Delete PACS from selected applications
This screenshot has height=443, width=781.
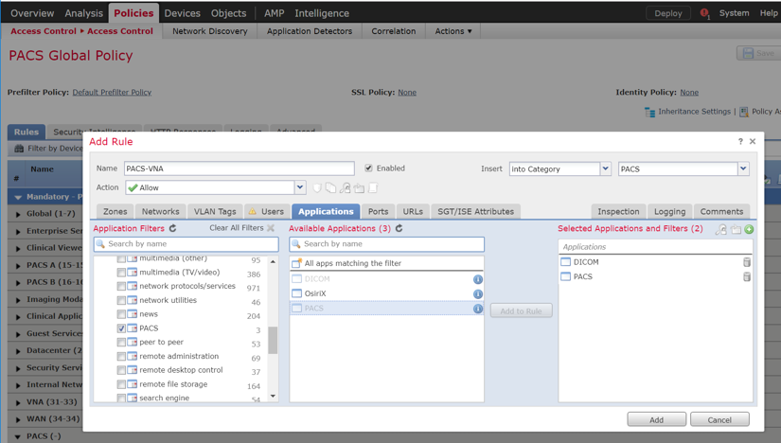point(747,276)
